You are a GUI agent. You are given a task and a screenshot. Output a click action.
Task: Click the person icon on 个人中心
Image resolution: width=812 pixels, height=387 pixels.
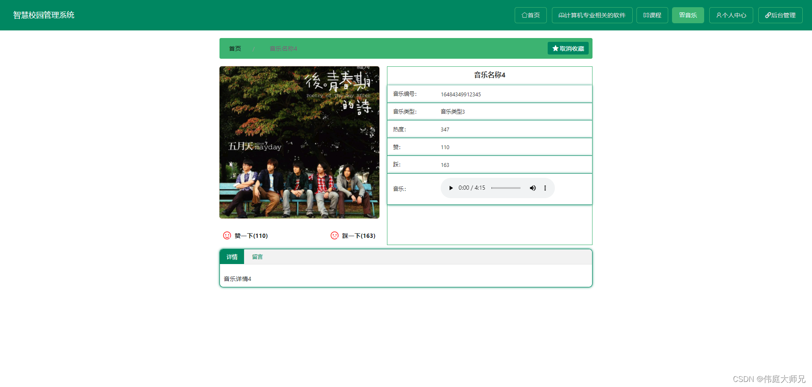click(x=719, y=15)
